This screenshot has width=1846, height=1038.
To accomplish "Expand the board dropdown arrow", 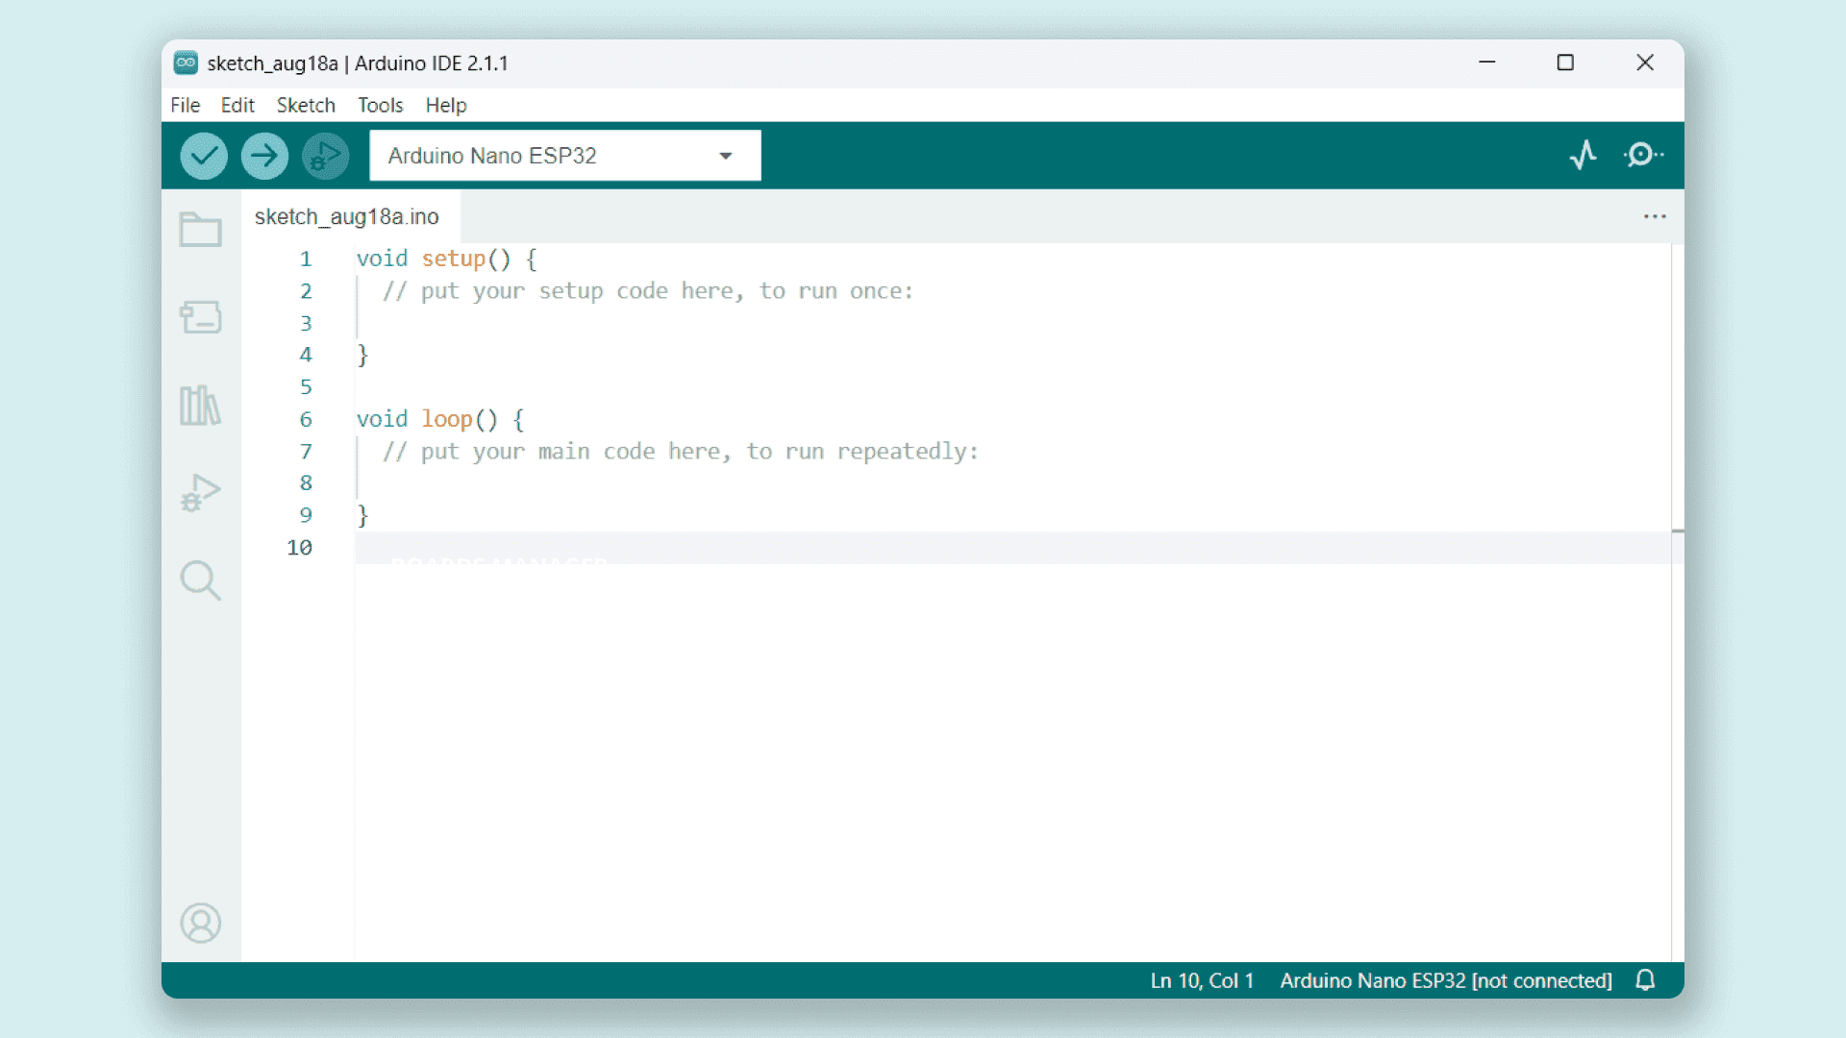I will tap(726, 155).
